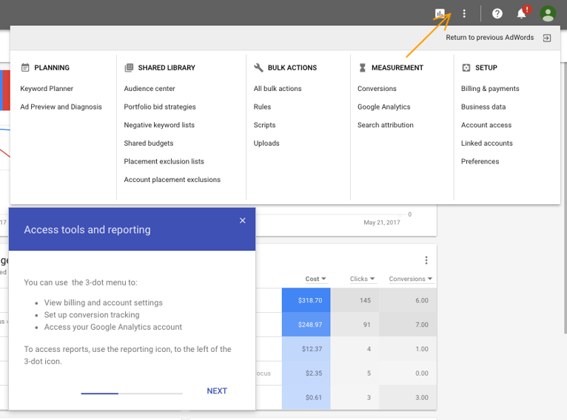The width and height of the screenshot is (567, 420).
Task: Click the 91 clicks cell
Action: [355, 325]
